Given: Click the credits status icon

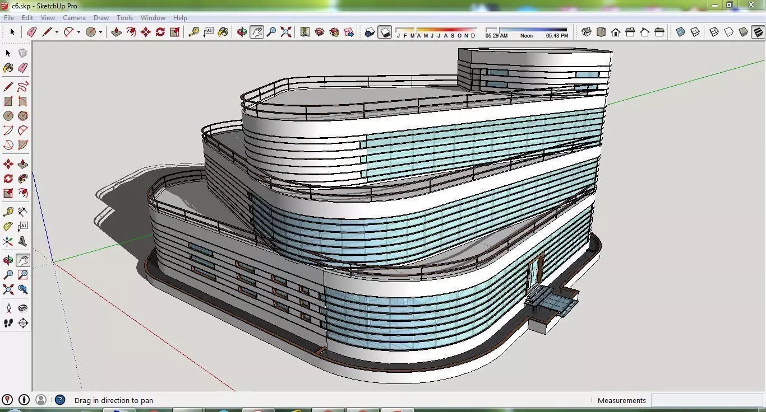Looking at the screenshot, I should [x=24, y=400].
